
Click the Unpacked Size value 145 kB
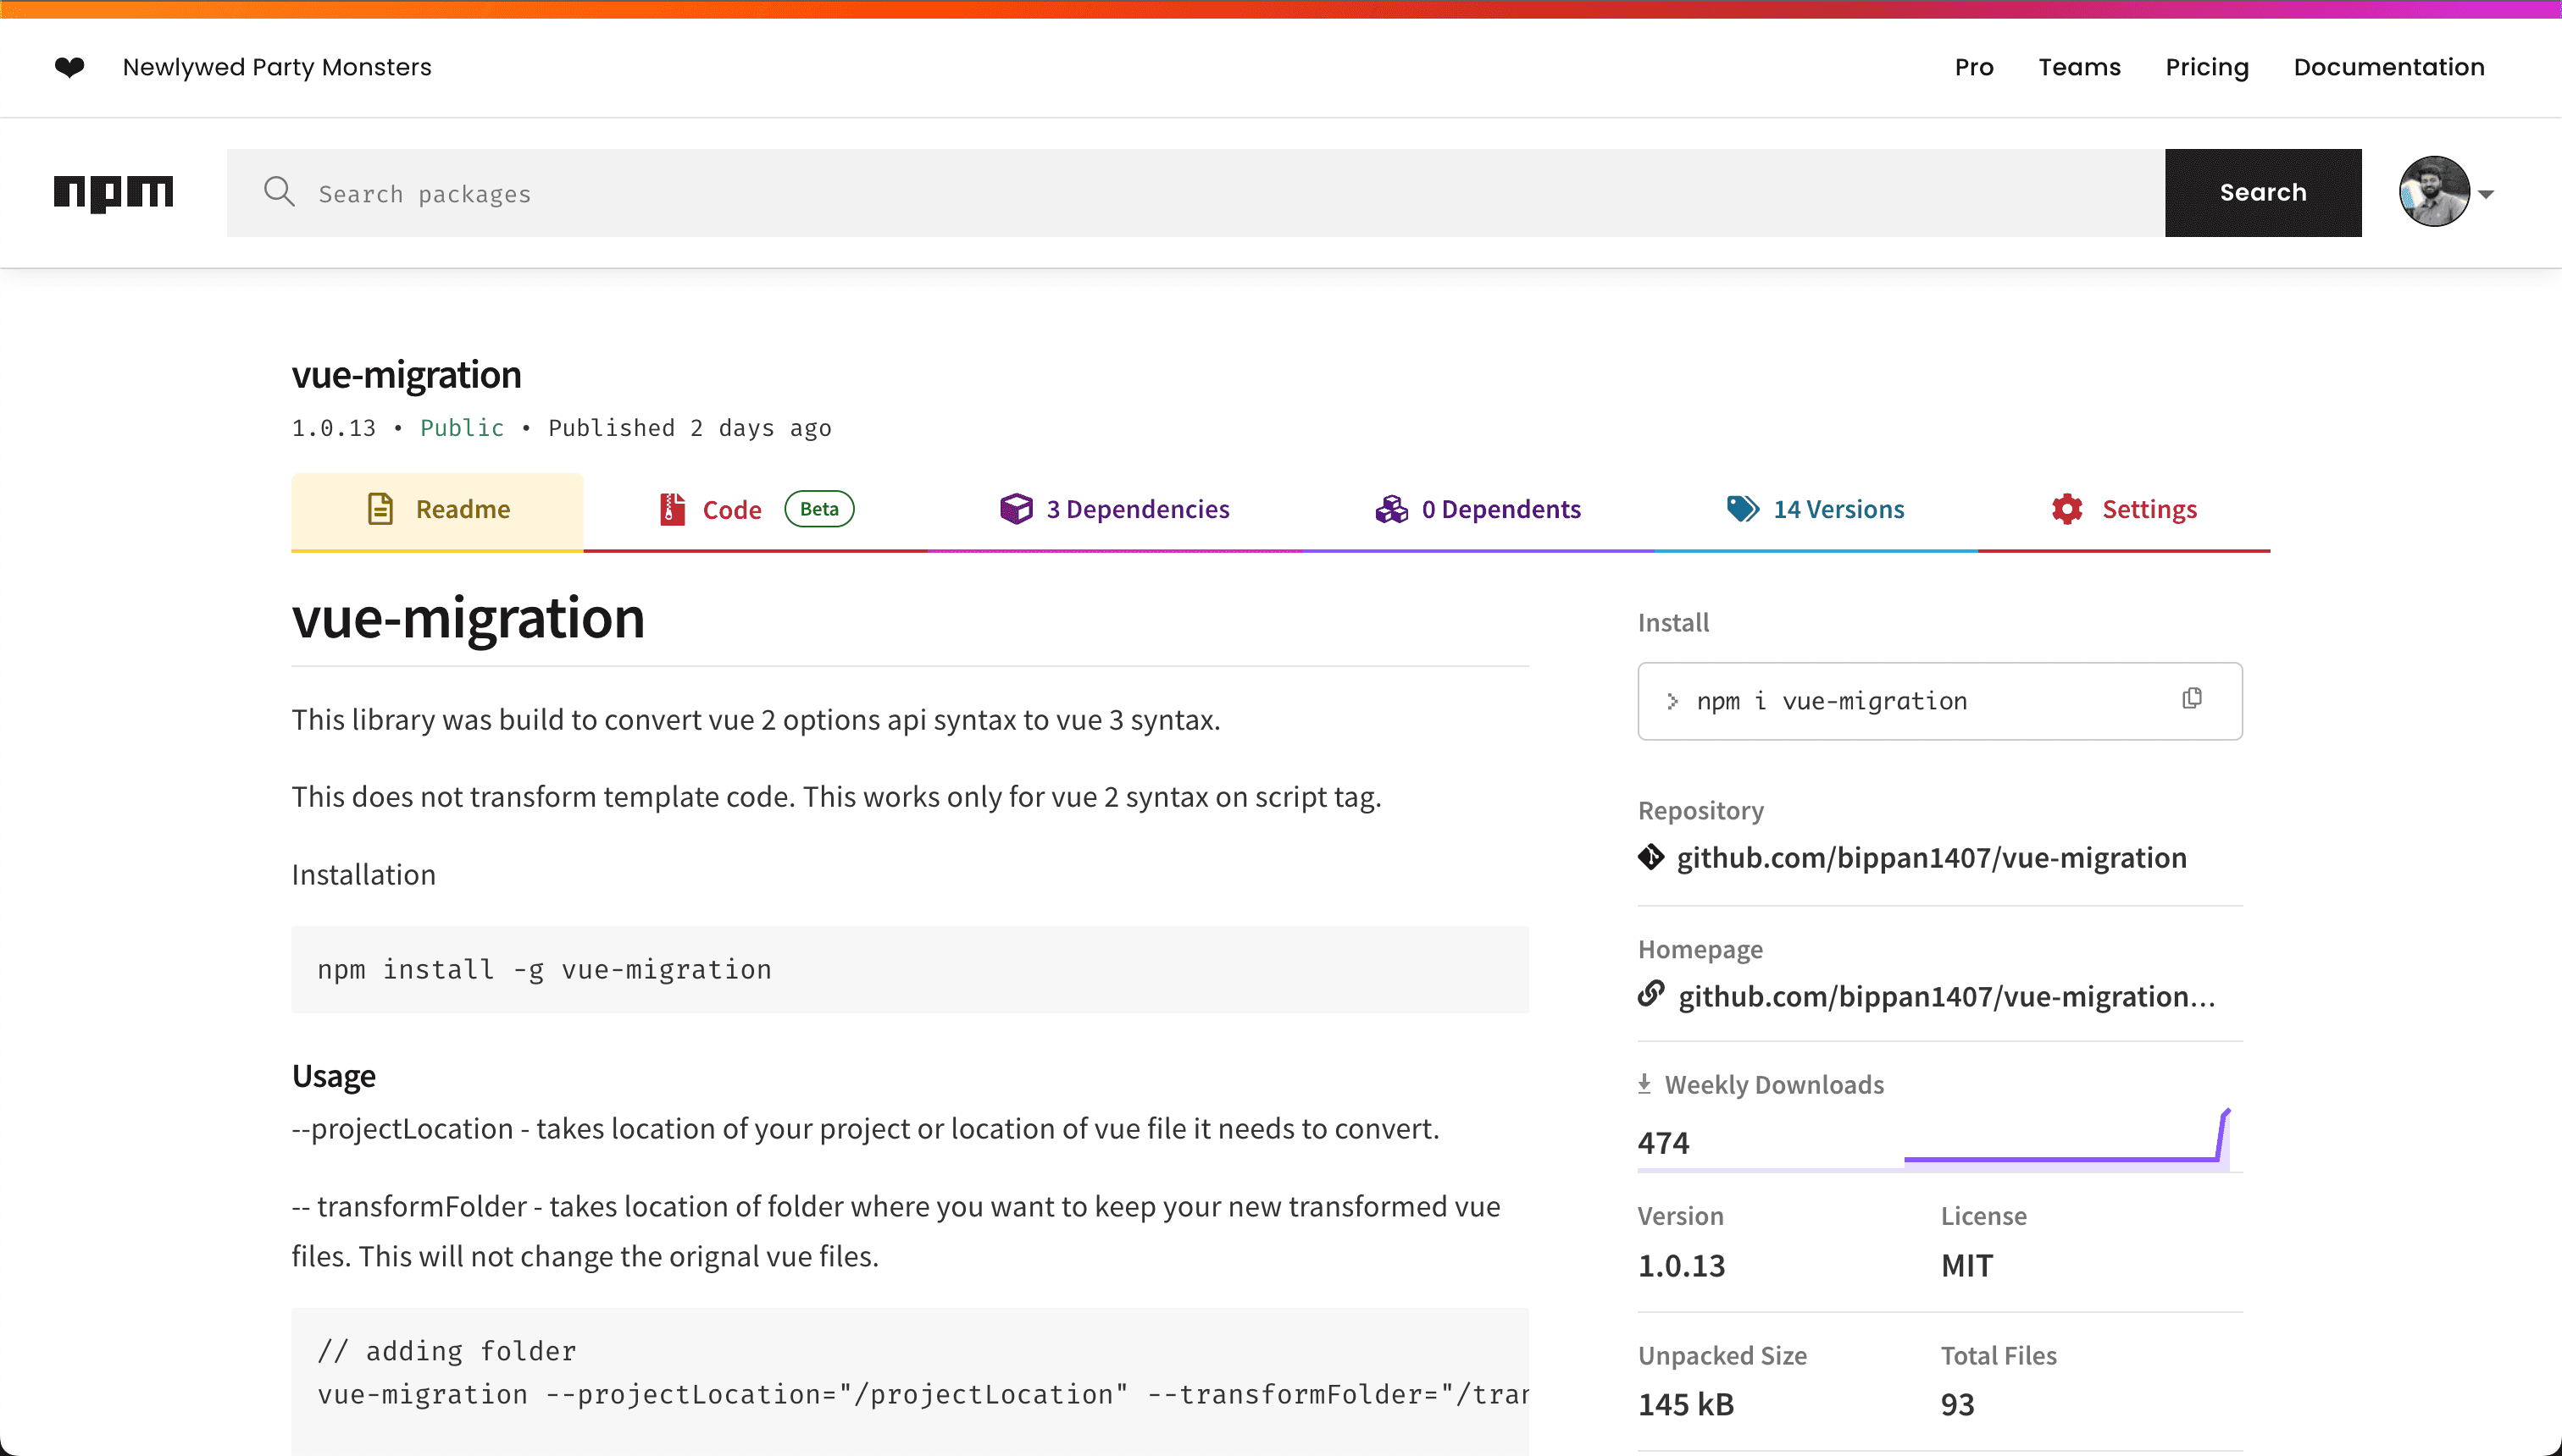pos(1685,1404)
